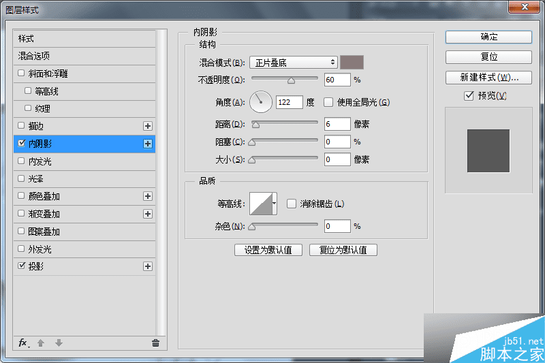Click the inner shadow color swatch
545x363 pixels.
(x=352, y=62)
